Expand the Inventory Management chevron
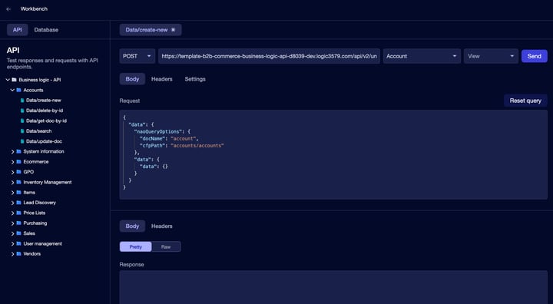 point(12,183)
